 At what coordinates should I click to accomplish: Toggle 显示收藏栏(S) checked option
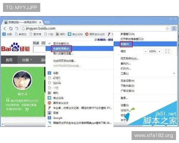coord(61,43)
